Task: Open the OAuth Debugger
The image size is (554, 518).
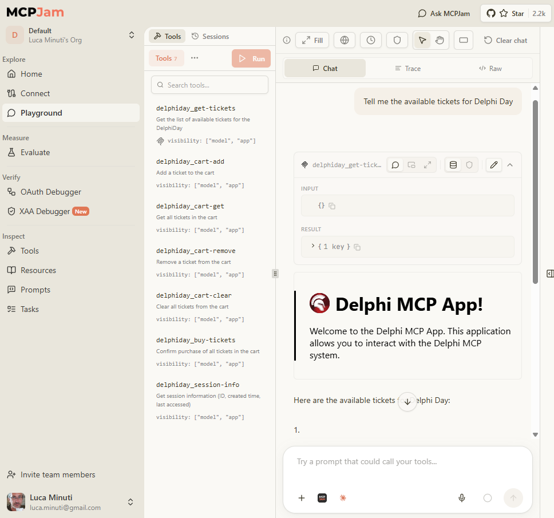Action: coord(71,192)
